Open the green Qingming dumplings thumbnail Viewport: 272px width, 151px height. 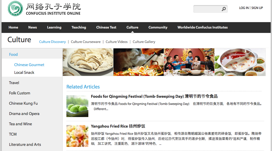[x=77, y=106]
